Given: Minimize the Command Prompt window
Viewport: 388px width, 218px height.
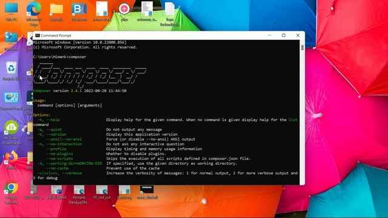Looking at the screenshot, I should point(269,35).
